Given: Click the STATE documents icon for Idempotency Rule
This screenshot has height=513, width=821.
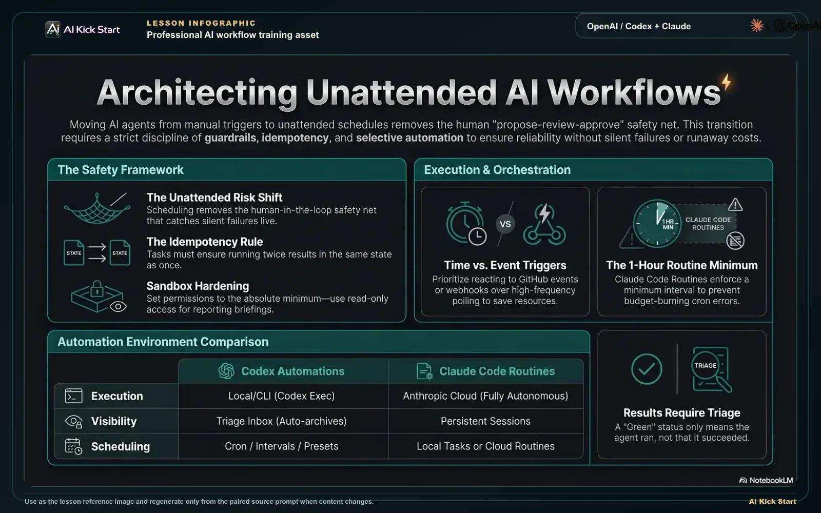Looking at the screenshot, I should (x=97, y=252).
